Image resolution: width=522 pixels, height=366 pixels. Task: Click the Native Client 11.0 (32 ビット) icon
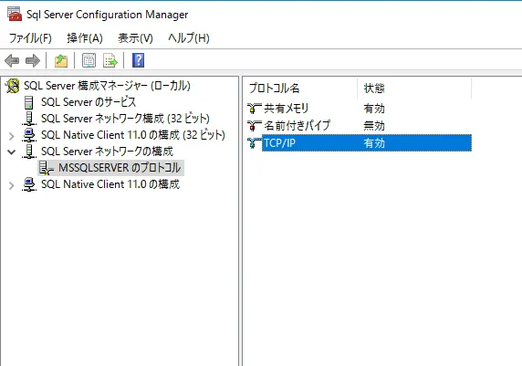29,135
